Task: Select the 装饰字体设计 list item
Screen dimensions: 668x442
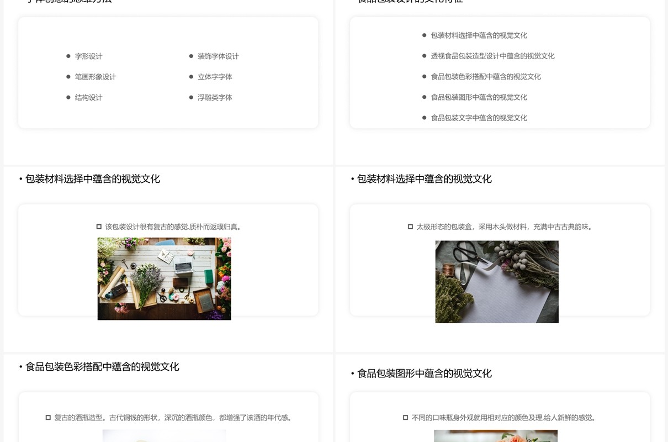Action: (x=218, y=56)
